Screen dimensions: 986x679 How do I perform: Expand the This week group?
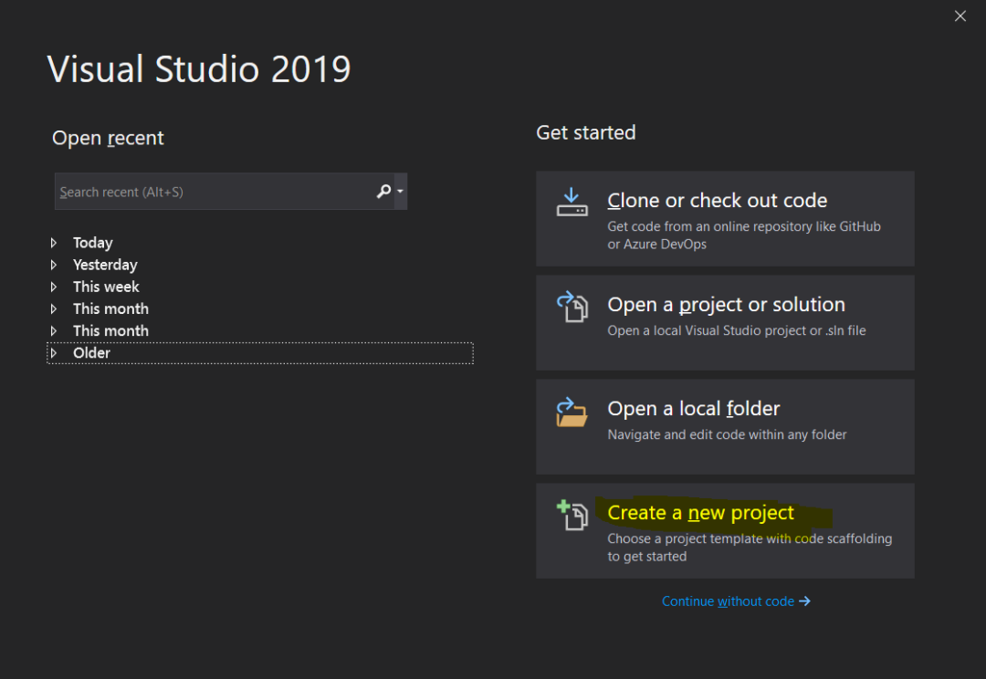[54, 287]
